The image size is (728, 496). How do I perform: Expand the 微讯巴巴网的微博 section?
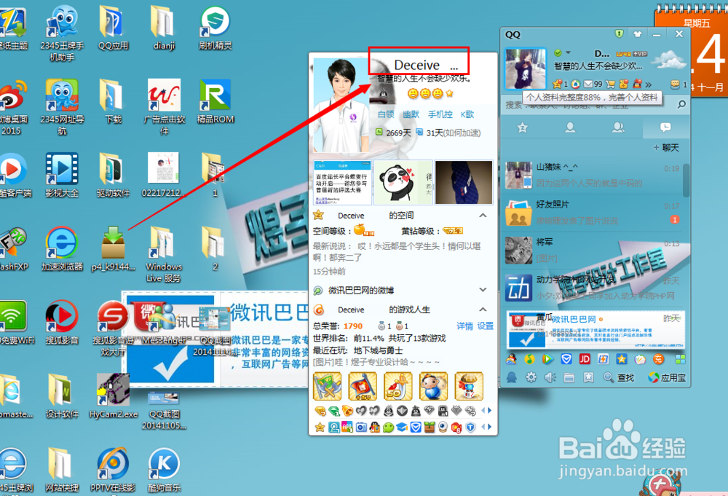pos(483,290)
